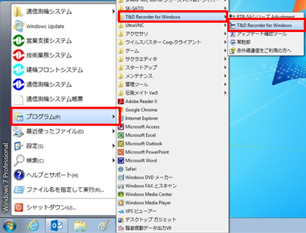Viewport: 306px width, 233px height.
Task: Launch Microsoft Word
Action: click(x=173, y=161)
